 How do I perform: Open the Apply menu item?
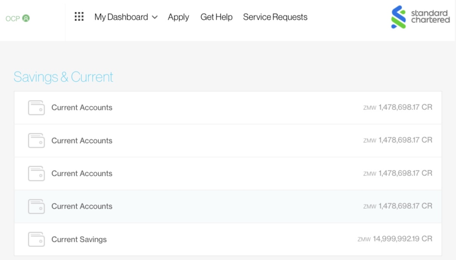178,17
